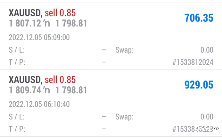
Task: Tap the partially hidden ticket number under the watermark
Action: click(x=193, y=129)
